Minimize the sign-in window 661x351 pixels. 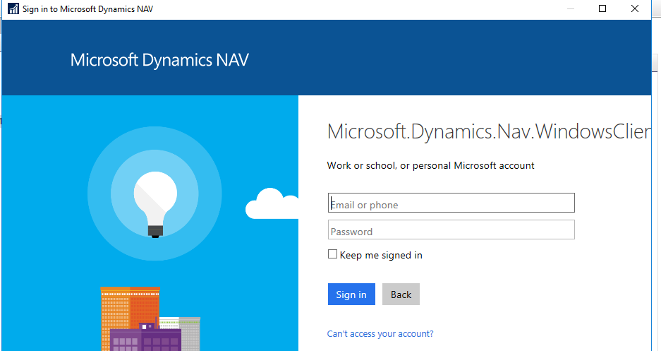571,8
